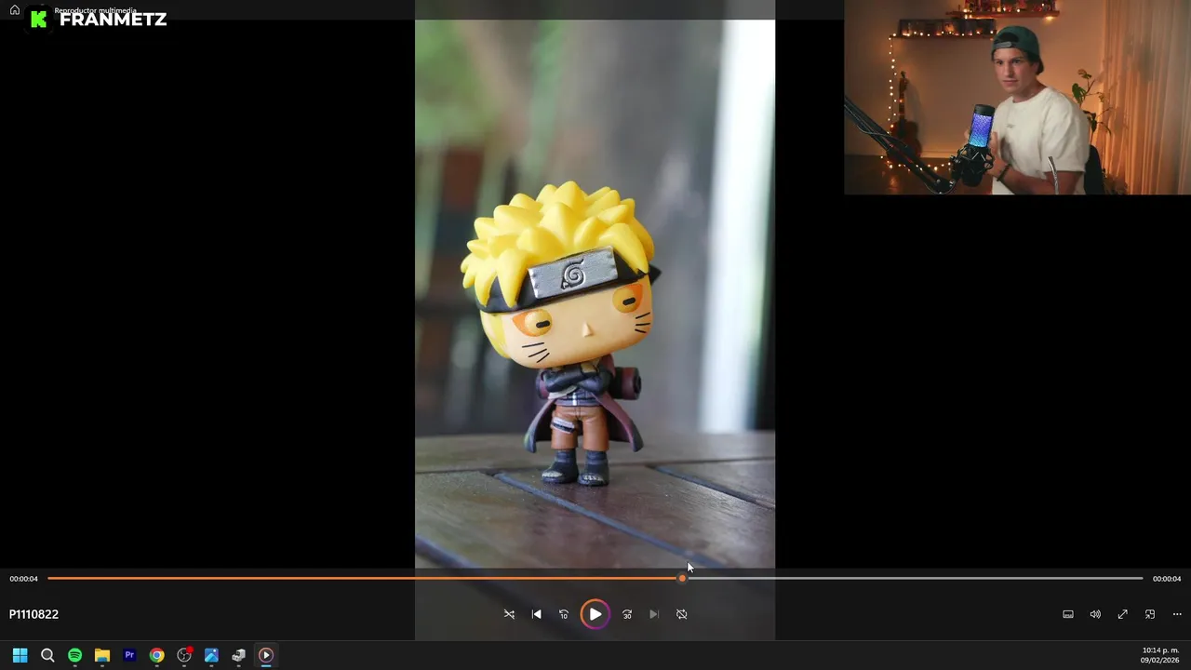This screenshot has height=670, width=1191.
Task: Open Windows taskbar search
Action: pos(47,655)
